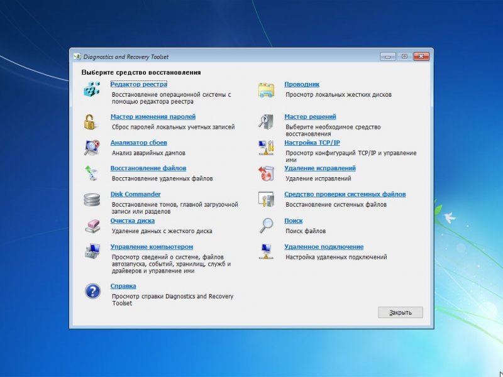Click the Hotfix Uninstall red arrow icon
Image resolution: width=503 pixels, height=377 pixels.
point(266,173)
